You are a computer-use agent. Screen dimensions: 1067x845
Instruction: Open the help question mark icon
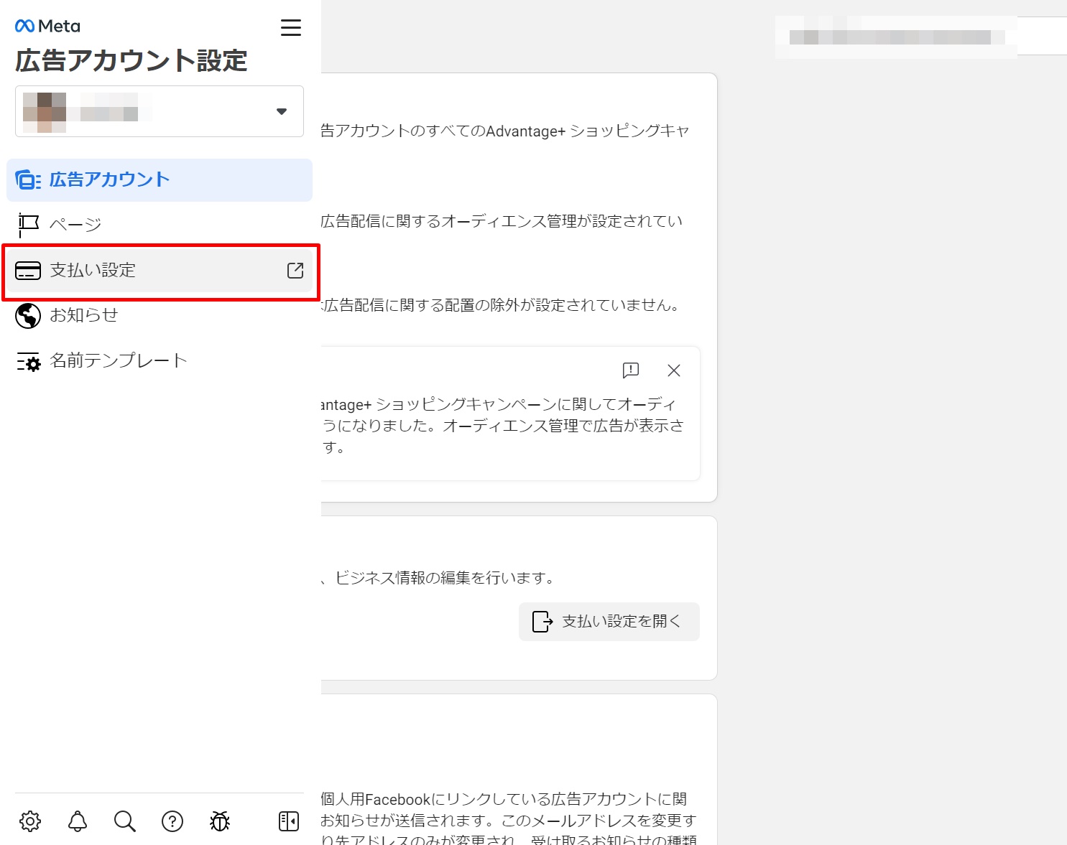click(172, 821)
